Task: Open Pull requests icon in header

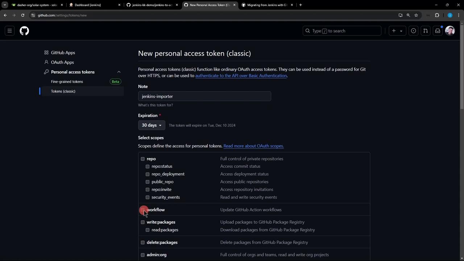Action: [x=426, y=31]
